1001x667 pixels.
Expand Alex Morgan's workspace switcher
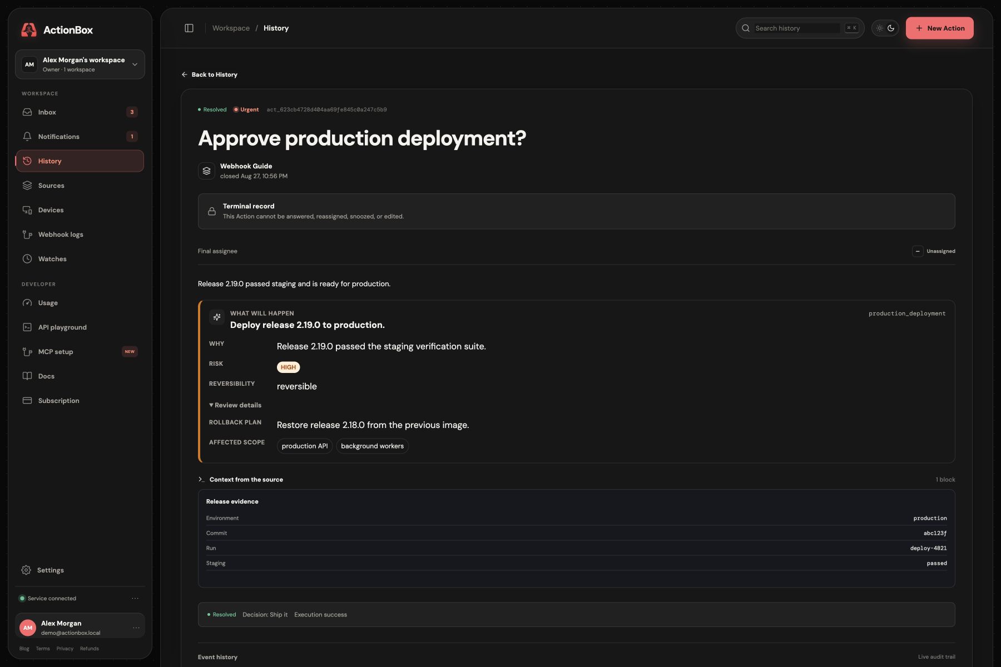click(x=80, y=64)
